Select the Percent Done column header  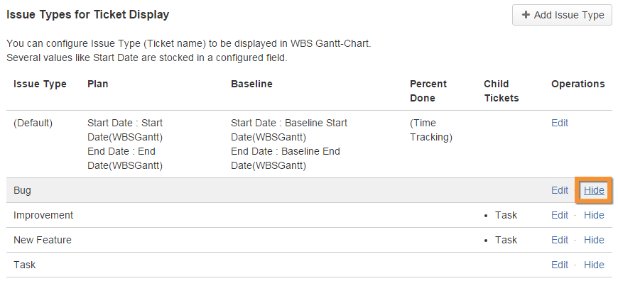428,91
